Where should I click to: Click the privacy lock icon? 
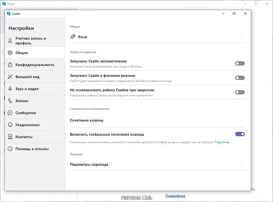click(x=10, y=65)
